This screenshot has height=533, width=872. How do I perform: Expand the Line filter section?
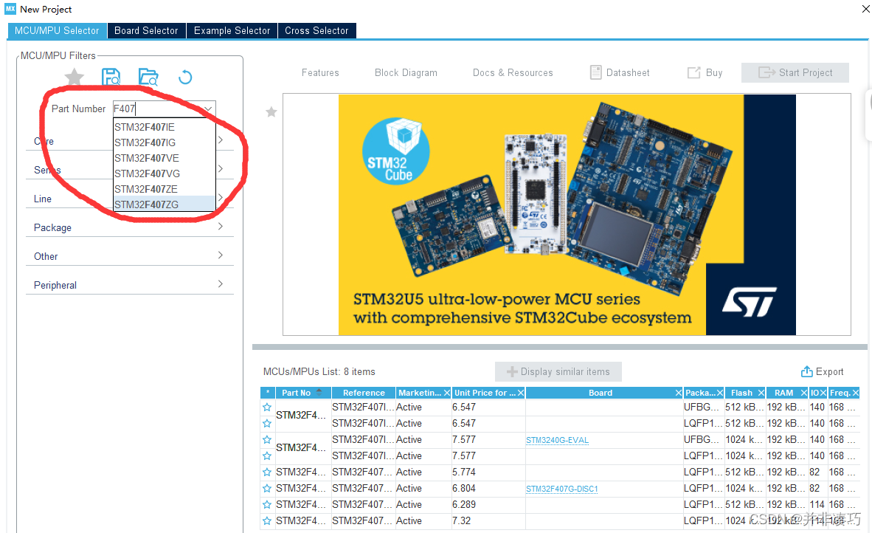click(x=221, y=198)
